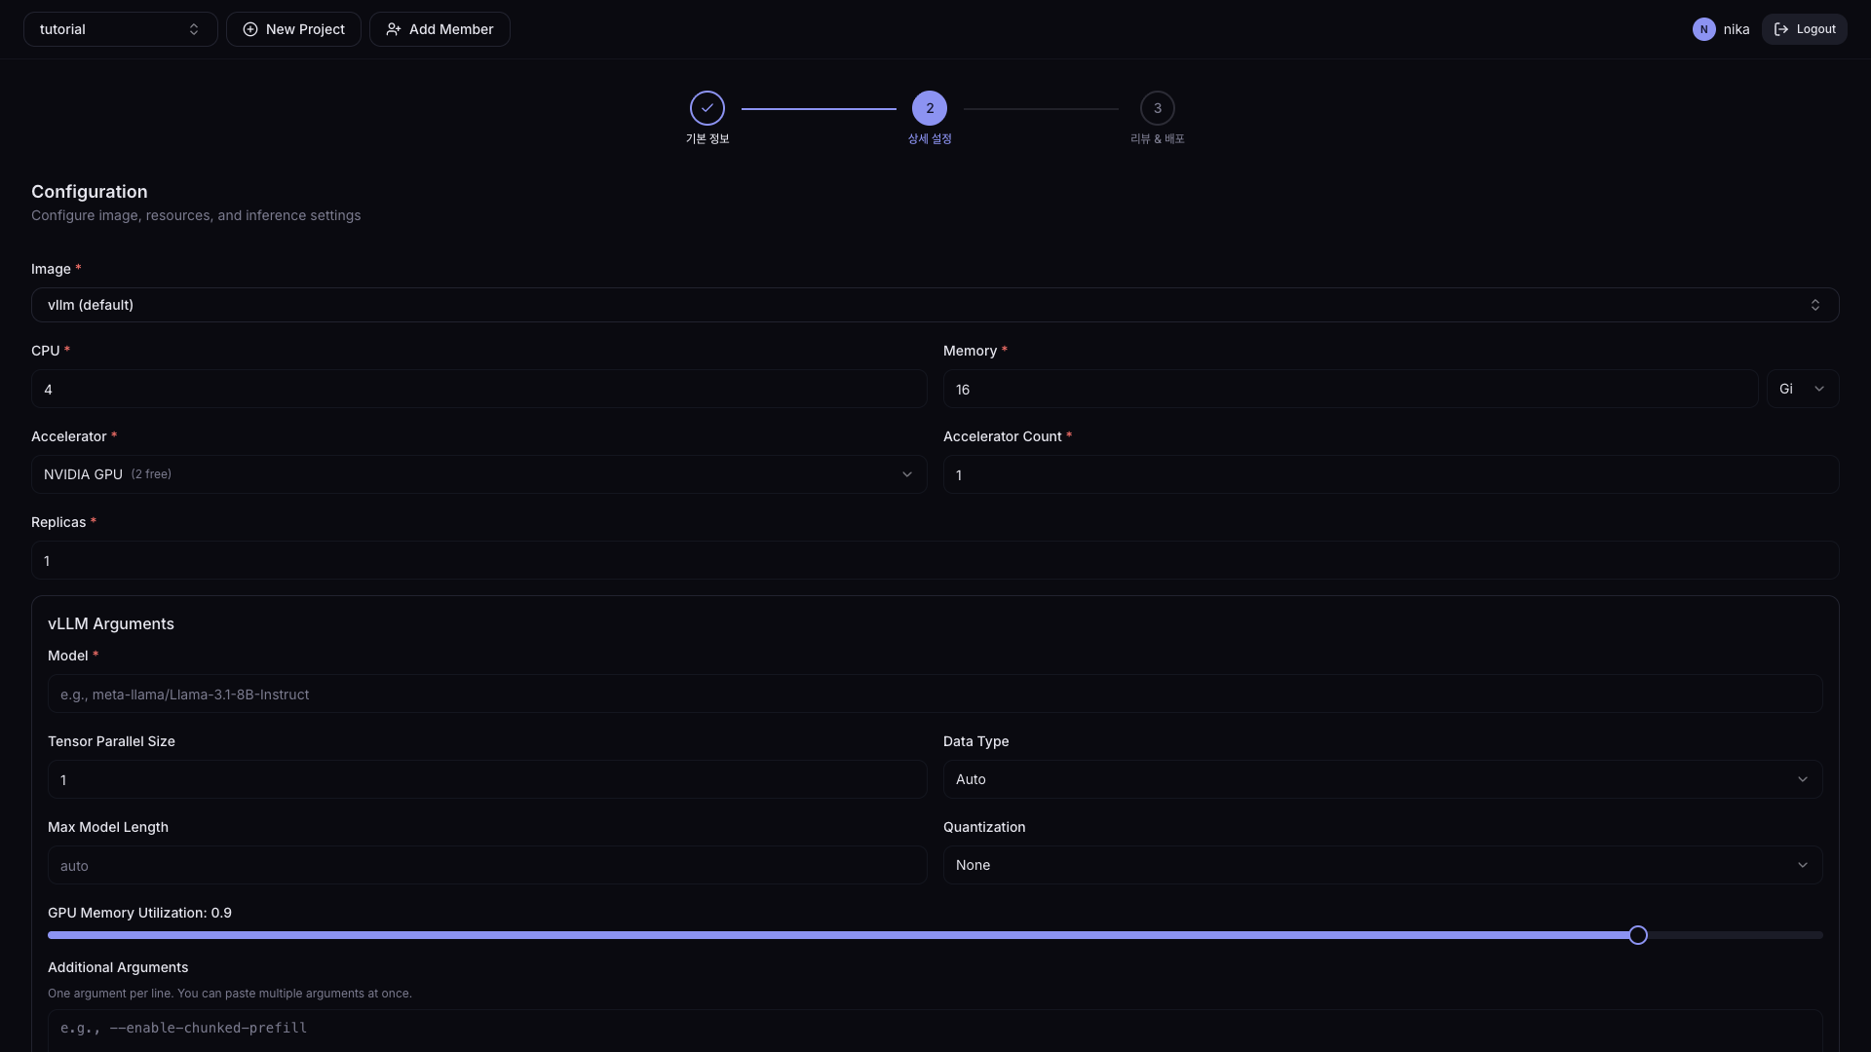Click the GPU Memory Utilization: 0.9 label
Image resolution: width=1871 pixels, height=1052 pixels.
[x=139, y=913]
